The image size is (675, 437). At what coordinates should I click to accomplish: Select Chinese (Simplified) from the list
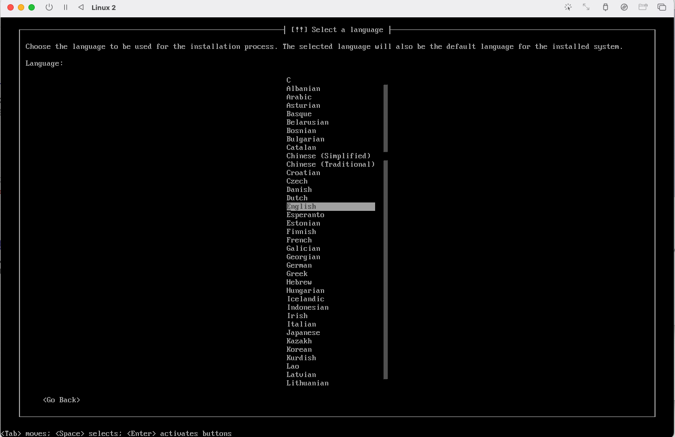(x=328, y=156)
